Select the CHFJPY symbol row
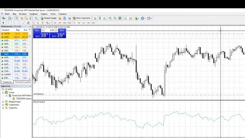Image resolution: width=245 pixels, height=138 pixels. coord(15,74)
